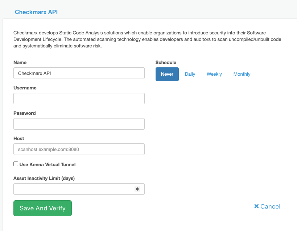The width and height of the screenshot is (297, 231).
Task: Click the Checkmarx API page title
Action: pos(36,12)
